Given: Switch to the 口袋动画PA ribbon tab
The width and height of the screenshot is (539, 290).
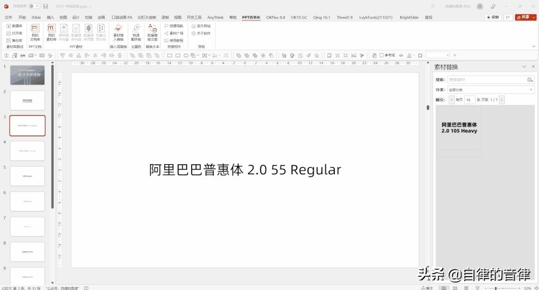Looking at the screenshot, I should [121, 17].
